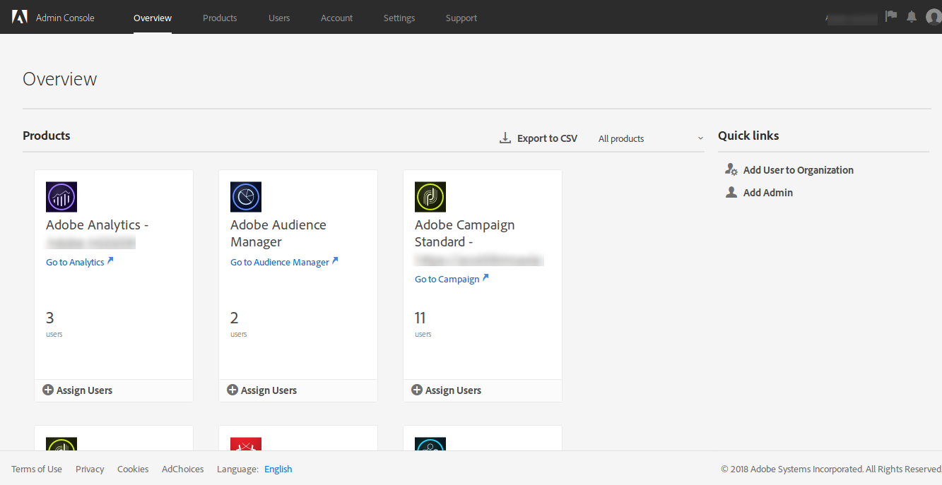Click the Export to CSV download icon

(x=505, y=138)
